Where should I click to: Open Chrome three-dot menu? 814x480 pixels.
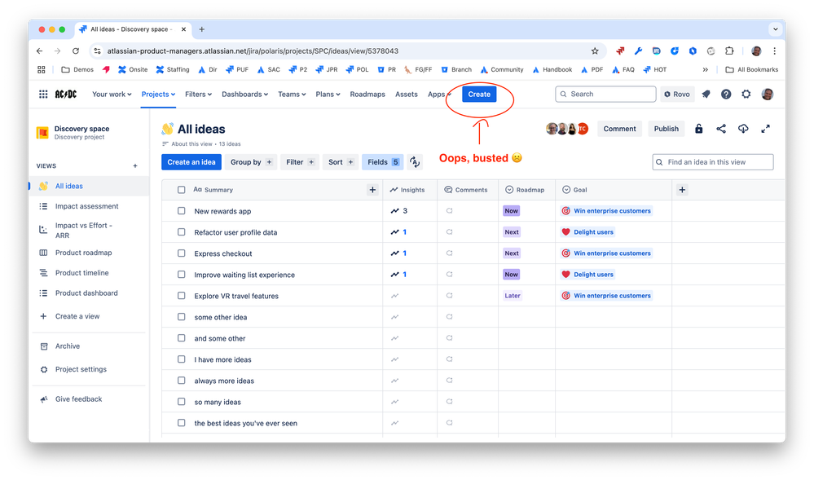click(x=775, y=51)
